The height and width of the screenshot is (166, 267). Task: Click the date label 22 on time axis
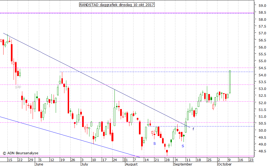point(20,160)
